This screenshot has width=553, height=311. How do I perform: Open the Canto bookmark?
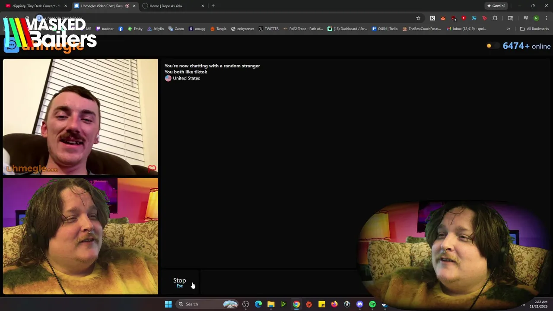click(176, 29)
